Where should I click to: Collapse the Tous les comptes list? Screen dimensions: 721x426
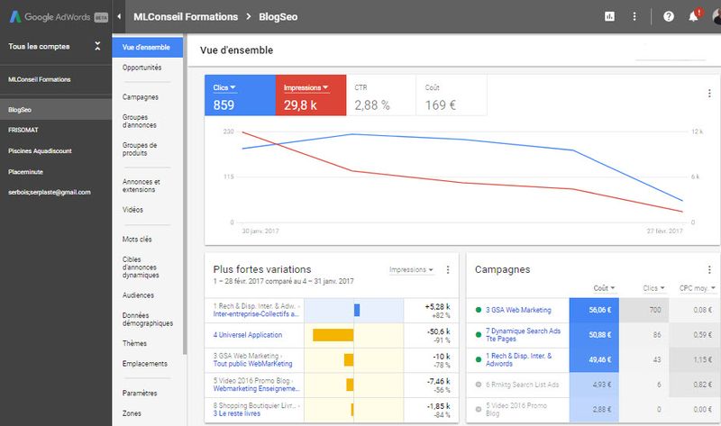(97, 46)
